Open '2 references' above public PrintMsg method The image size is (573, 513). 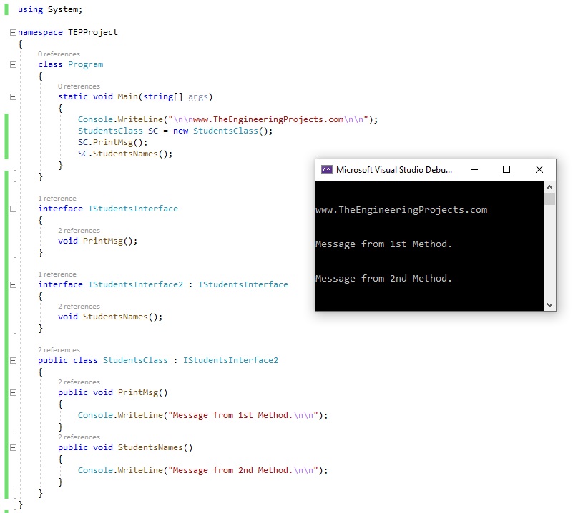tap(79, 382)
